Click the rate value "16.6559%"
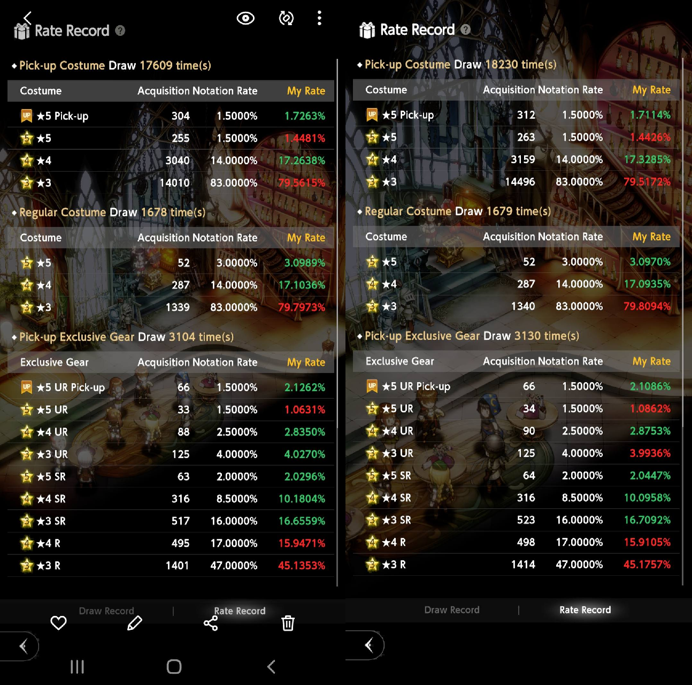The height and width of the screenshot is (685, 692). point(302,521)
